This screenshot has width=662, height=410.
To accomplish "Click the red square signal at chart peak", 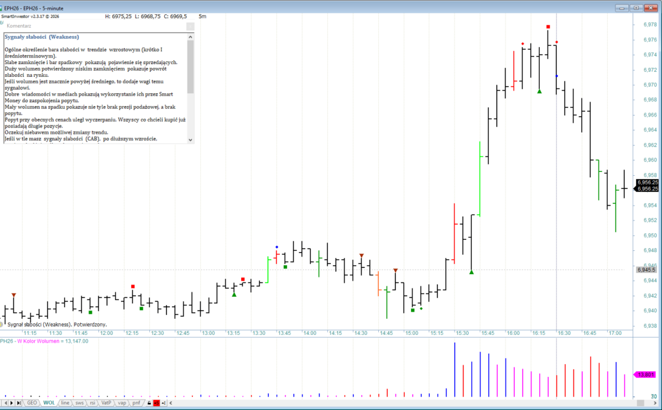I will click(548, 27).
